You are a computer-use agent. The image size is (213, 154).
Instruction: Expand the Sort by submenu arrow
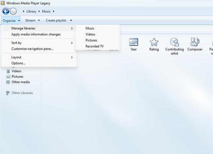(72, 43)
